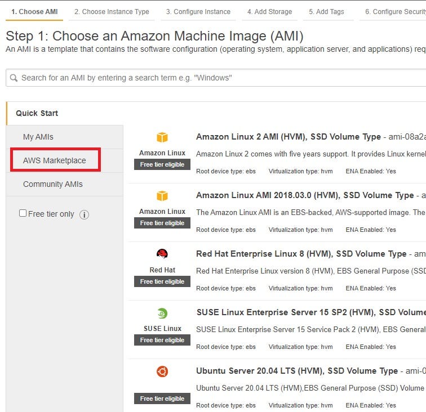This screenshot has height=412, width=426.
Task: Click the Ubuntu logo icon
Action: [x=162, y=371]
